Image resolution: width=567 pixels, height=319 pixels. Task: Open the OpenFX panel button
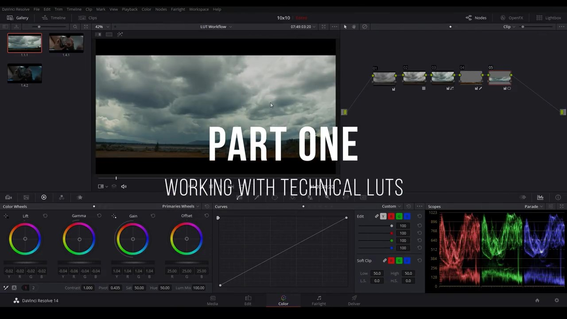coord(512,18)
